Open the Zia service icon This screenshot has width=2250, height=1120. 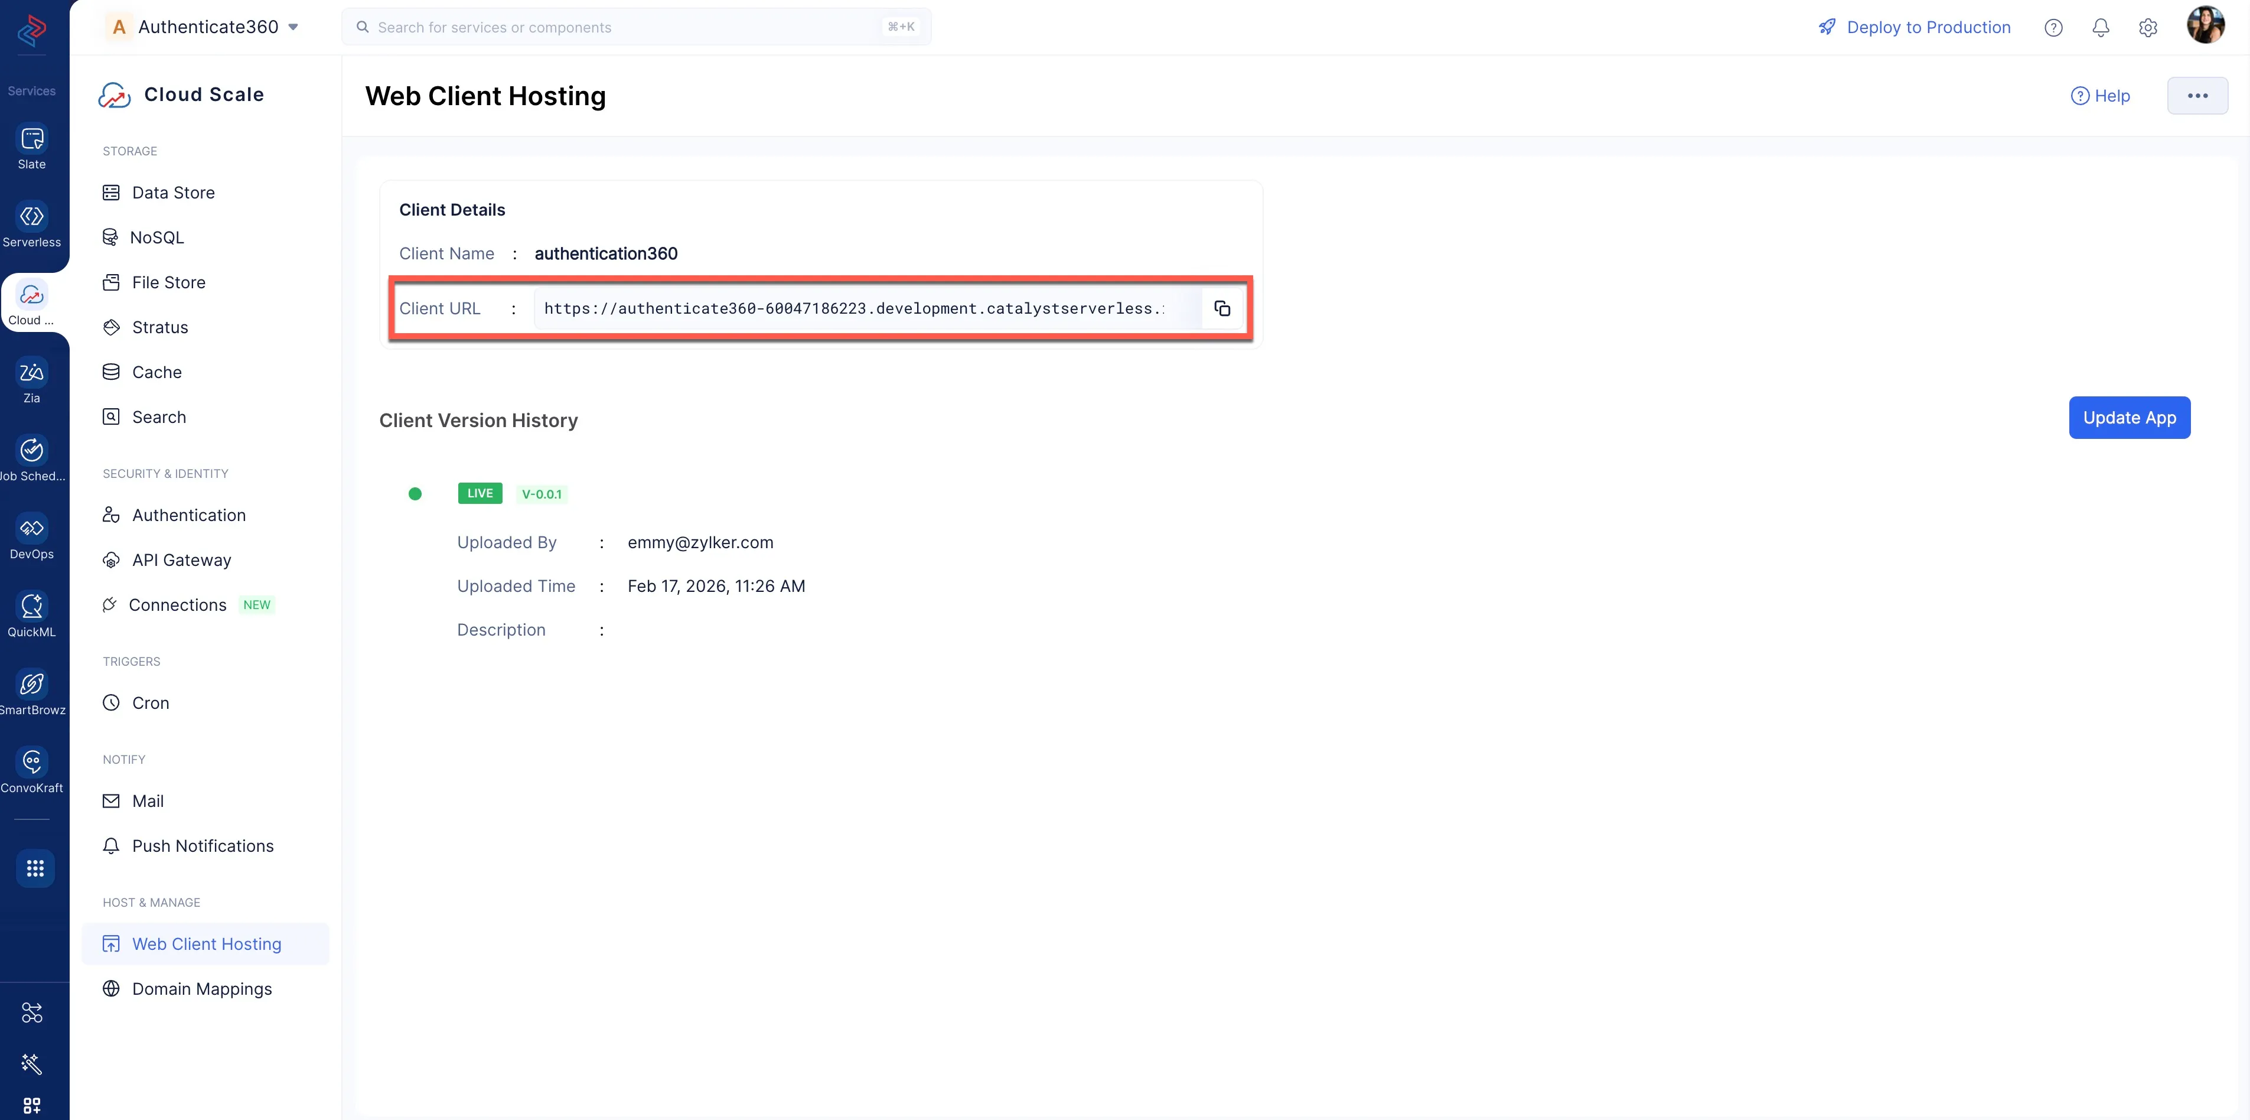[x=32, y=381]
